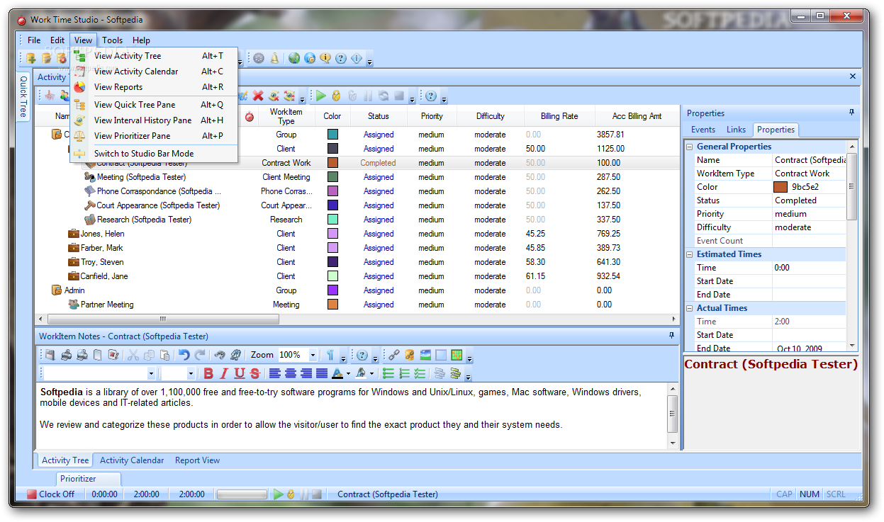Click the numbered list icon in notes toolbar
This screenshot has height=522, width=884.
click(x=404, y=373)
